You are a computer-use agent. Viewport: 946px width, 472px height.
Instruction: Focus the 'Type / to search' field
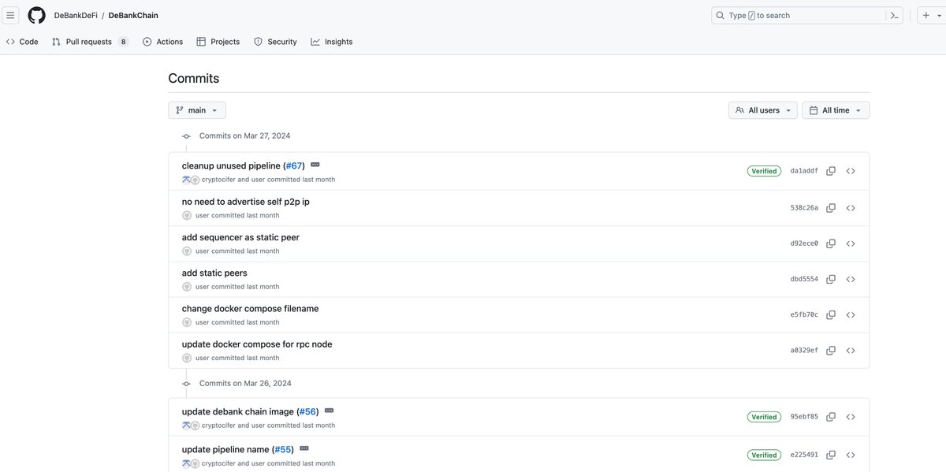[807, 15]
